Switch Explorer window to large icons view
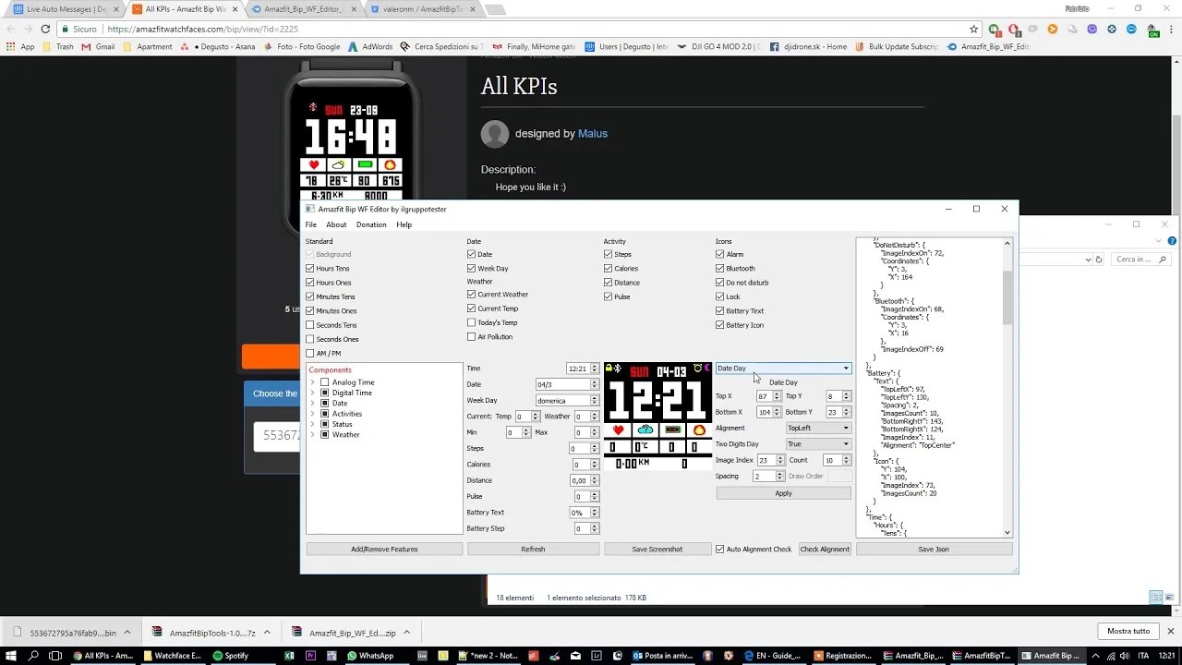 [x=1171, y=598]
